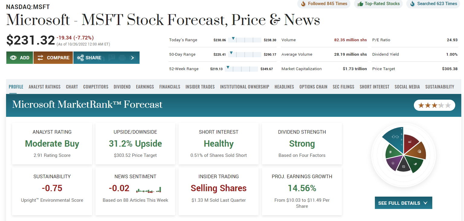Screen dimensions: 464x221
Task: Open the Profile tab
Action: click(16, 87)
